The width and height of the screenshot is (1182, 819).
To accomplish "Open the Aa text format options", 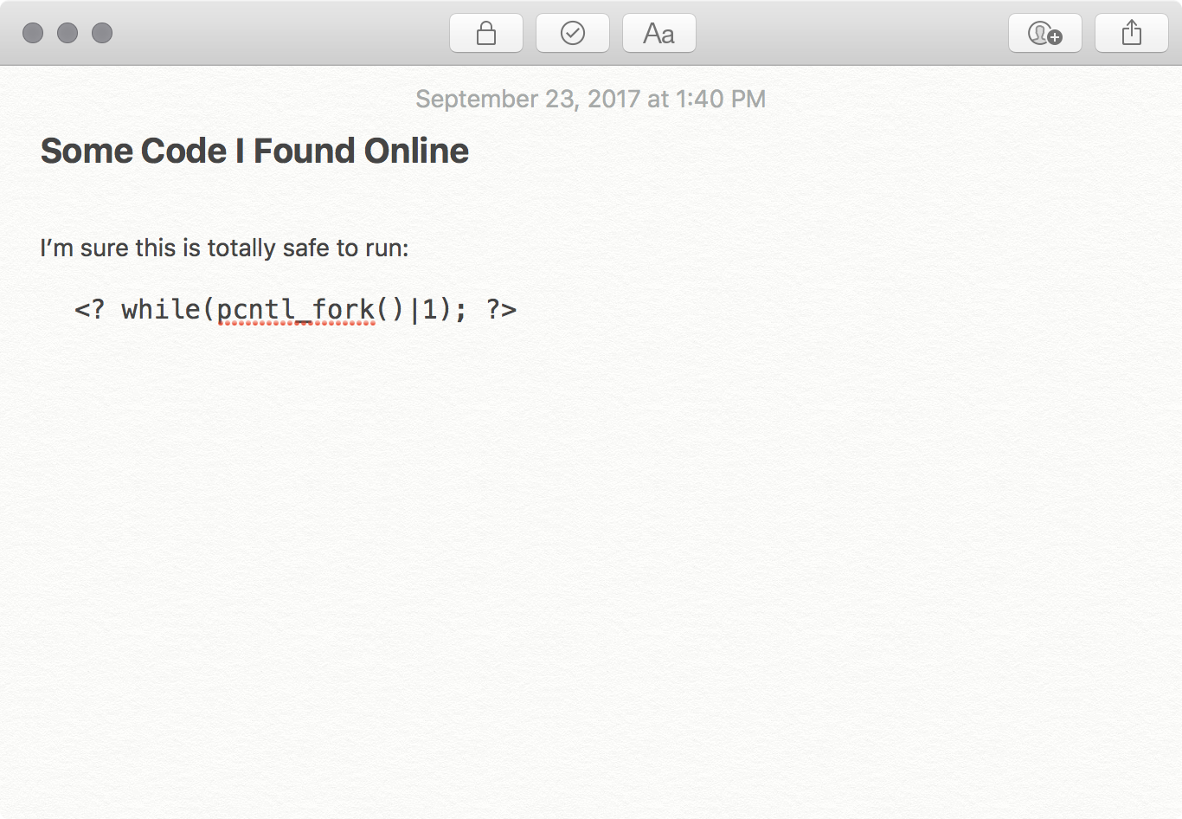I will coord(659,33).
